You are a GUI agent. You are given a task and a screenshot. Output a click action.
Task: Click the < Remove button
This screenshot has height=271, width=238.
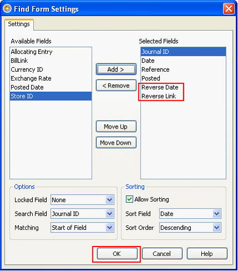click(116, 86)
